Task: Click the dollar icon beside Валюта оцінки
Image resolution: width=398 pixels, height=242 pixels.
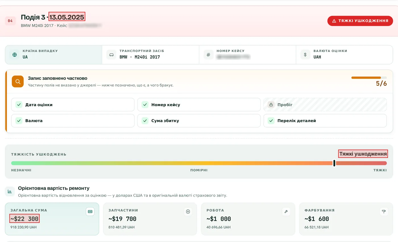Action: 305,55
